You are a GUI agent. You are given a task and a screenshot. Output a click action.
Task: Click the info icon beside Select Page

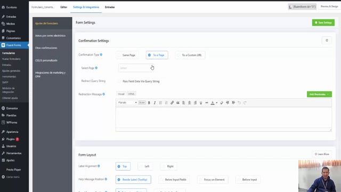(x=96, y=68)
